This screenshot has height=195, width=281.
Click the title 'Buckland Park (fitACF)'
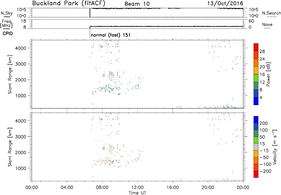(68, 3)
